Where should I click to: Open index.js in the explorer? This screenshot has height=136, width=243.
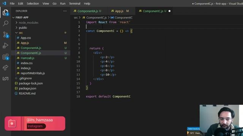pos(25,68)
